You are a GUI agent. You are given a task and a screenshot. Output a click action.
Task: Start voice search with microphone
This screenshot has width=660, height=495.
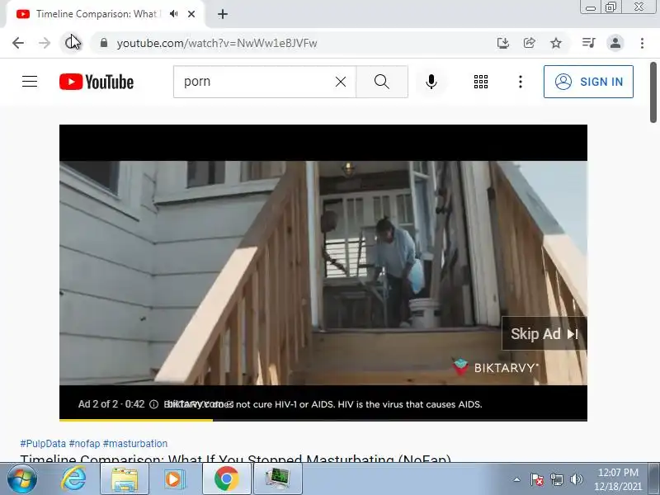[431, 82]
